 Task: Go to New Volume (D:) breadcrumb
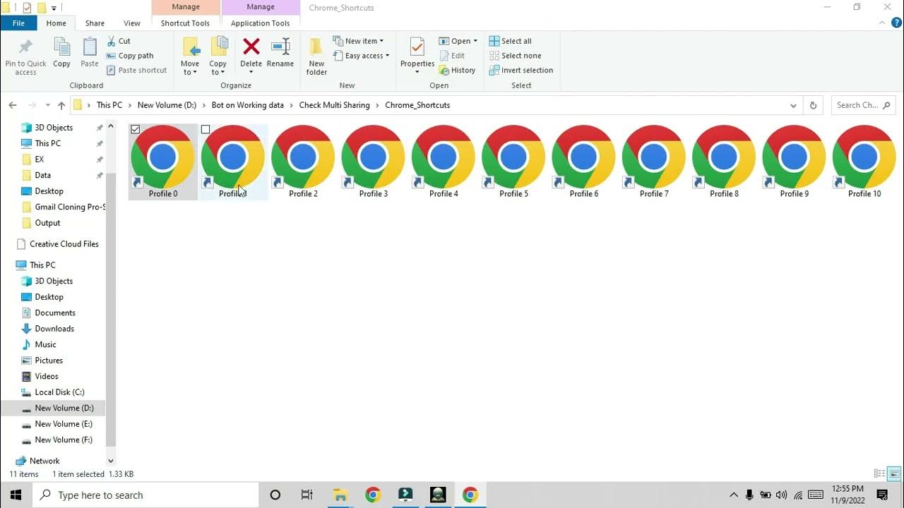click(x=167, y=105)
